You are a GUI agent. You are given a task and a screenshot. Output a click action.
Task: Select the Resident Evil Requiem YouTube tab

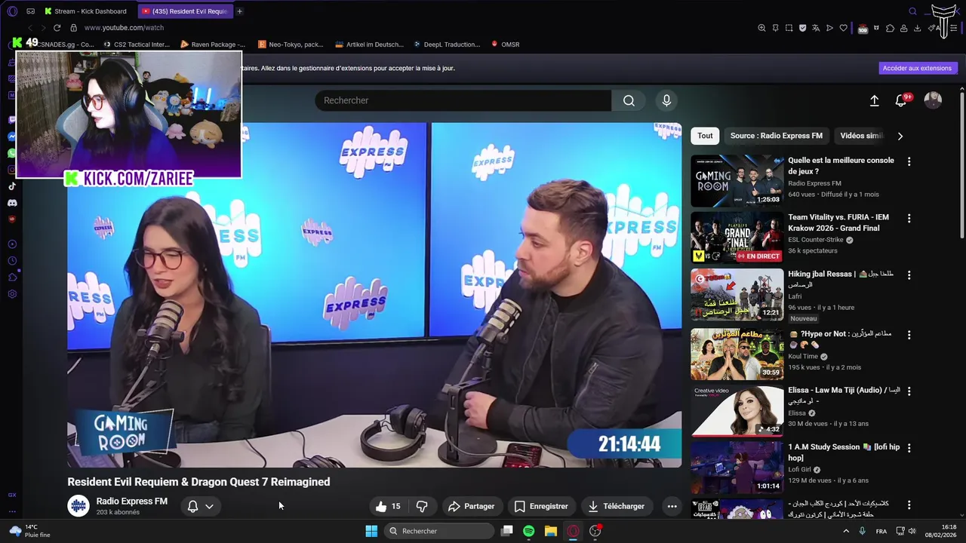185,11
